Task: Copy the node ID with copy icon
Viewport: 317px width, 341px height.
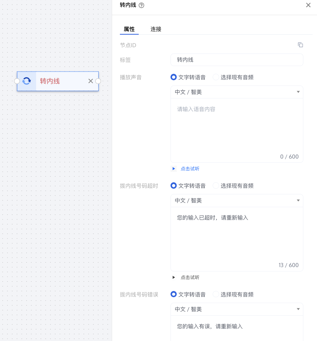Action: [x=300, y=45]
